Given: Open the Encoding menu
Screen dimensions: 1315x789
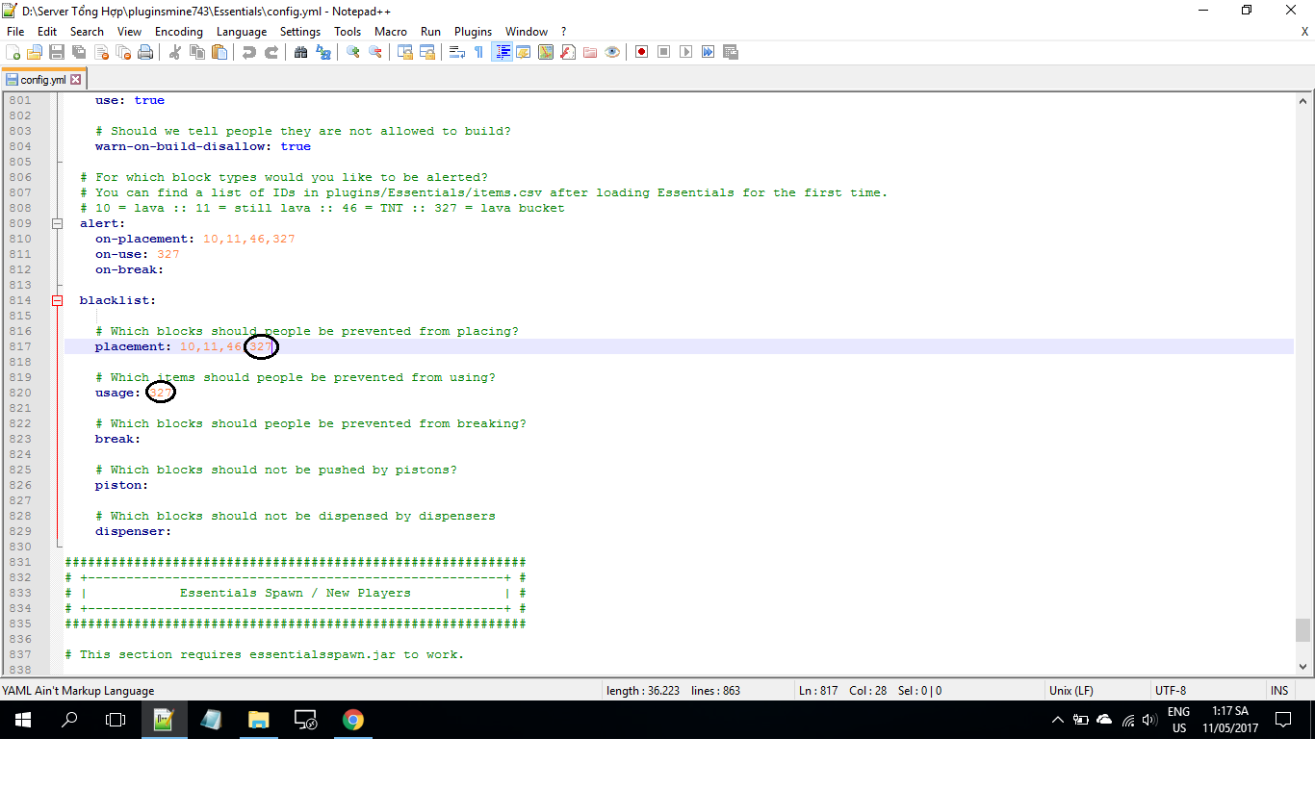Looking at the screenshot, I should click(x=178, y=32).
